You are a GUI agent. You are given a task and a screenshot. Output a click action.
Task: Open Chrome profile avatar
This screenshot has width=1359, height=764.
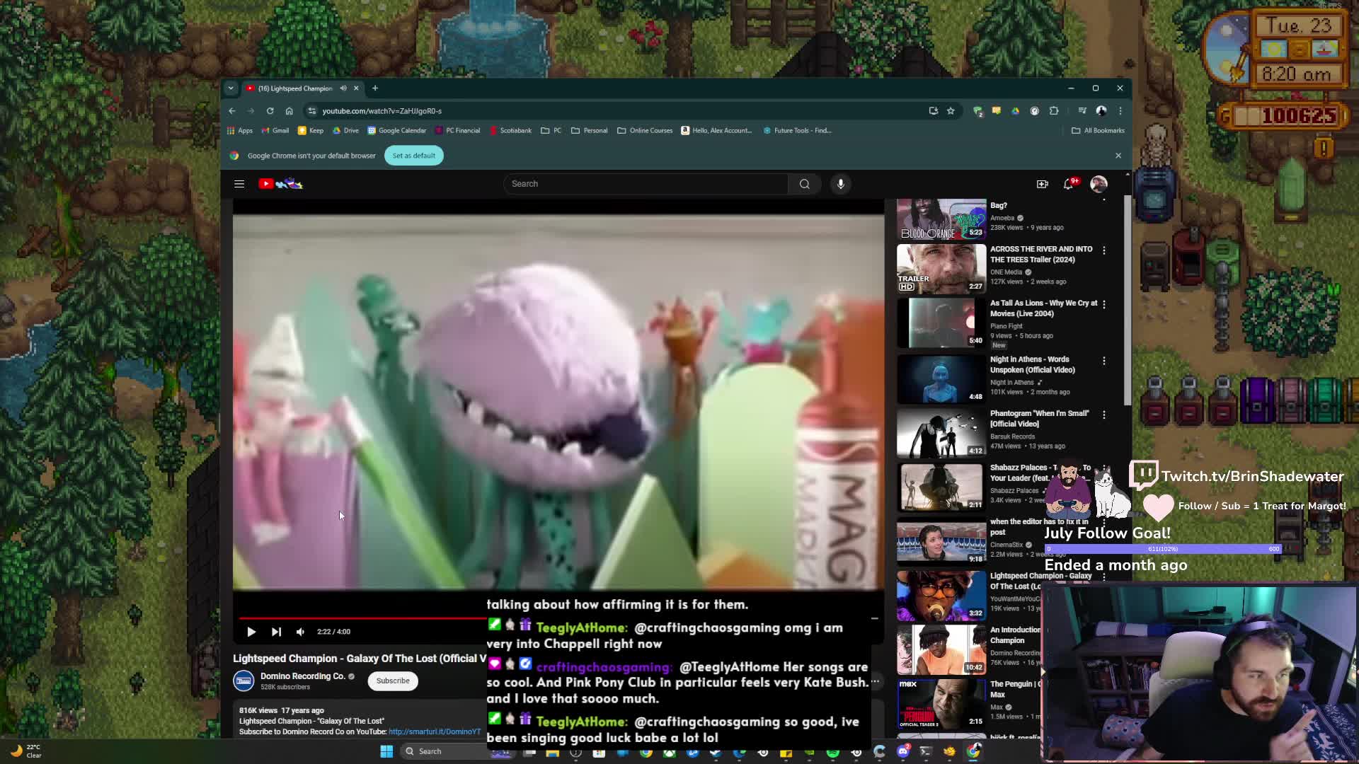pyautogui.click(x=1101, y=111)
